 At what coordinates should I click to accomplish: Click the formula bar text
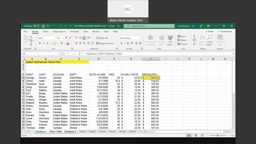point(104,54)
